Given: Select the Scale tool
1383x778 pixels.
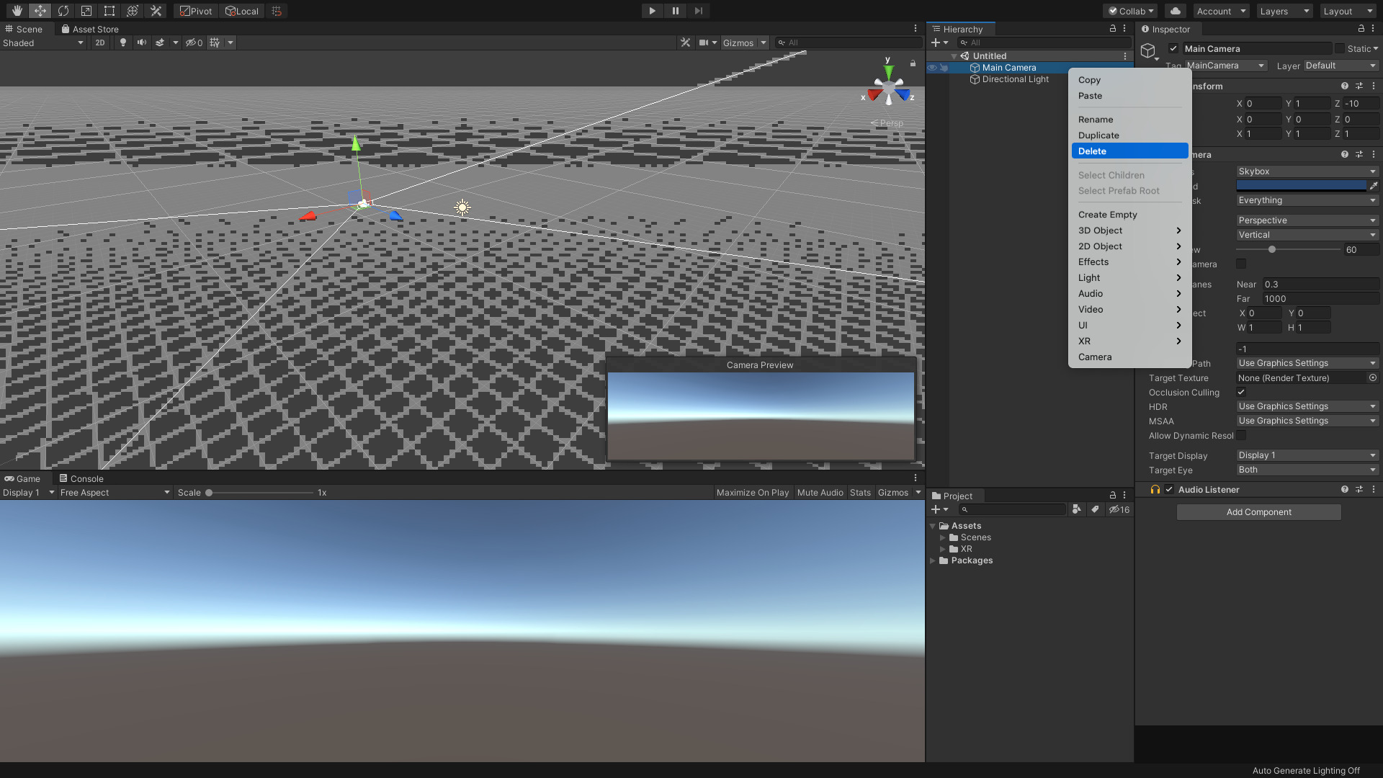Looking at the screenshot, I should point(86,11).
